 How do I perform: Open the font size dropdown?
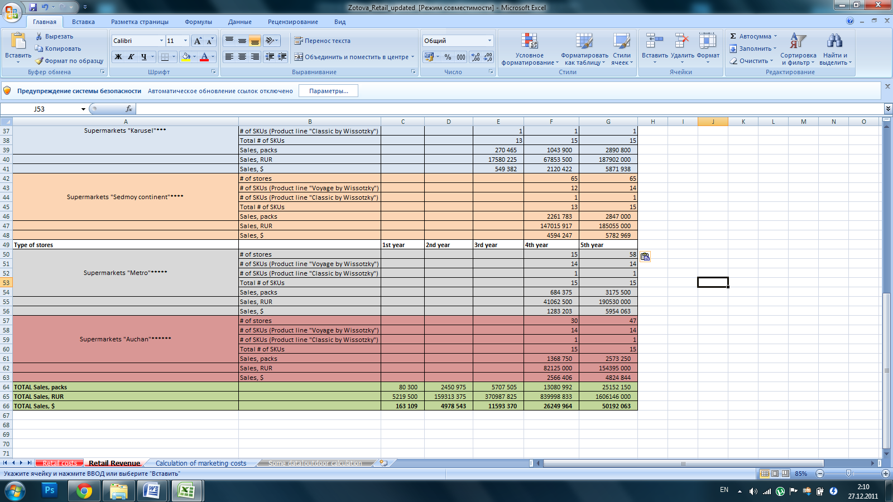click(186, 41)
